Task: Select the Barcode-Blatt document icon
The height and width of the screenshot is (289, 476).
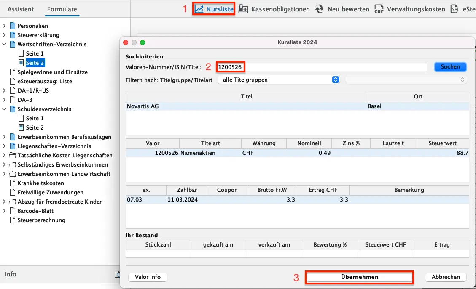Action: [x=12, y=211]
